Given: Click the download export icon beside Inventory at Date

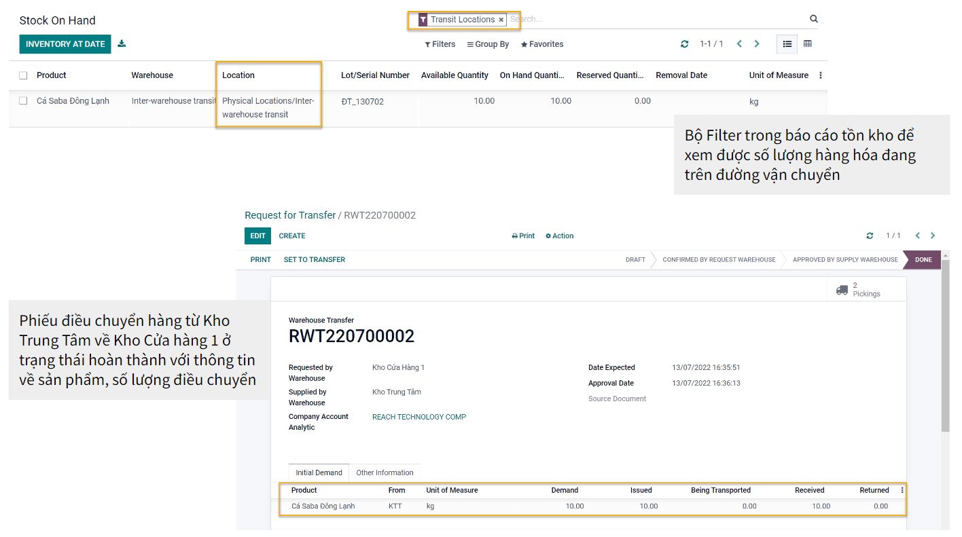Looking at the screenshot, I should (122, 44).
